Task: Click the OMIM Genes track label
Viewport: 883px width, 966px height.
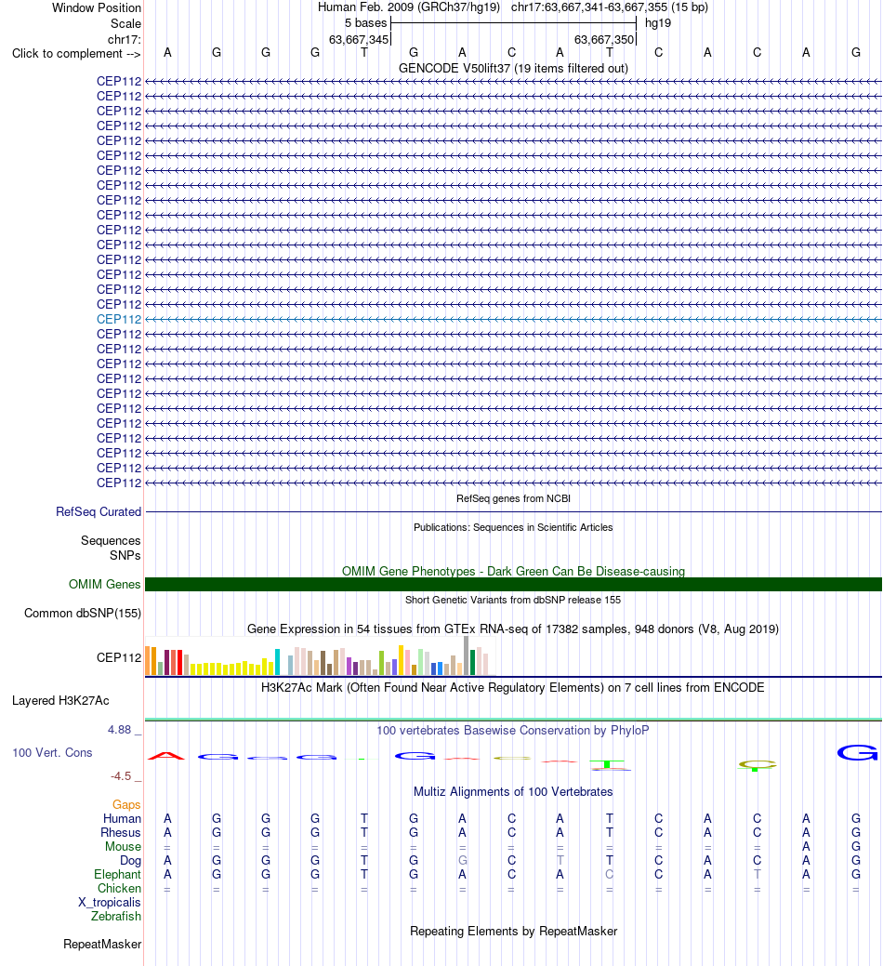Action: pos(105,584)
